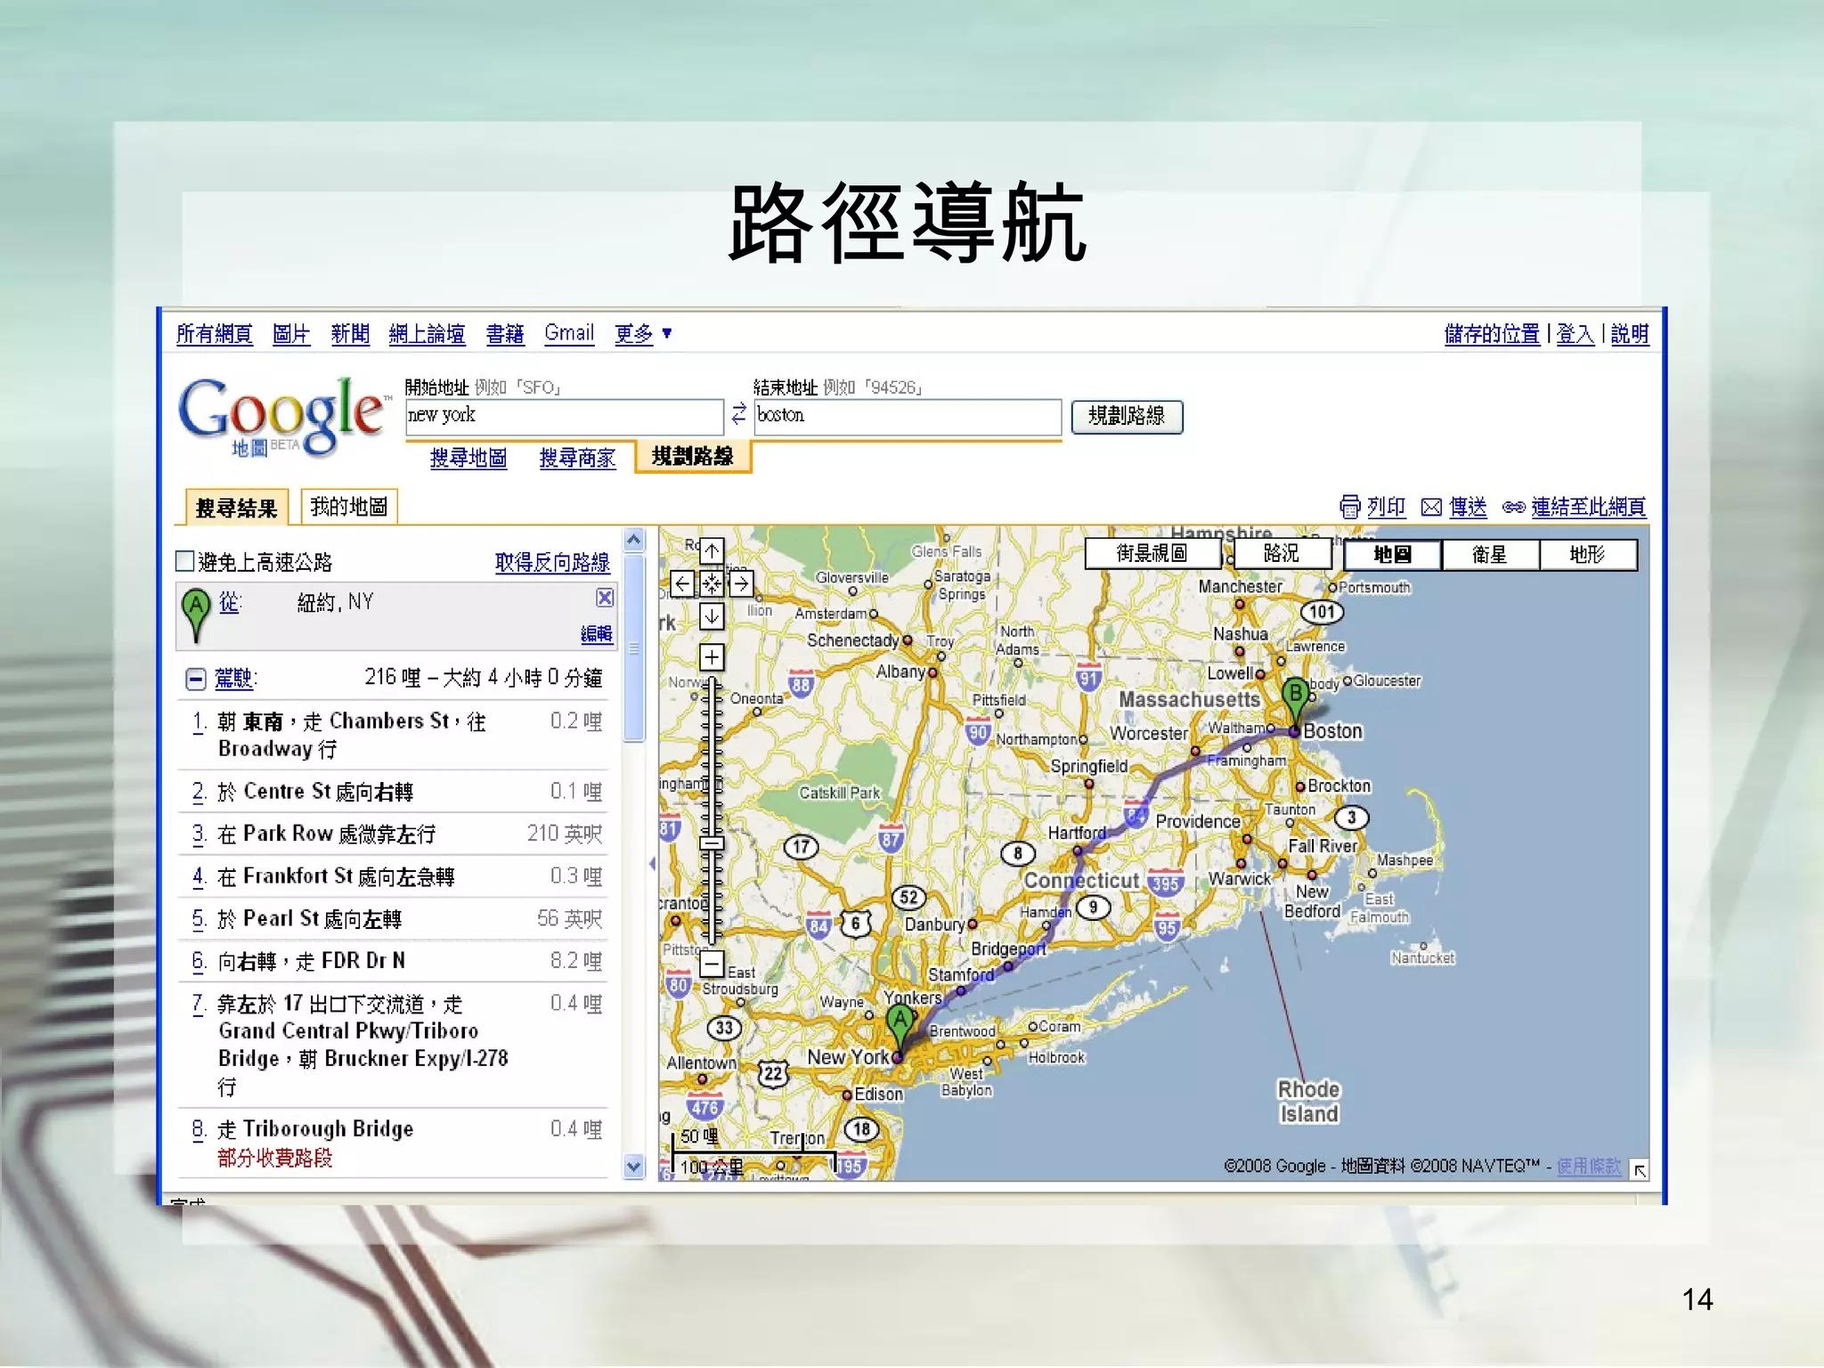Screen dimensions: 1824x1368
Task: Pan the map right with the arrow
Action: (x=741, y=584)
